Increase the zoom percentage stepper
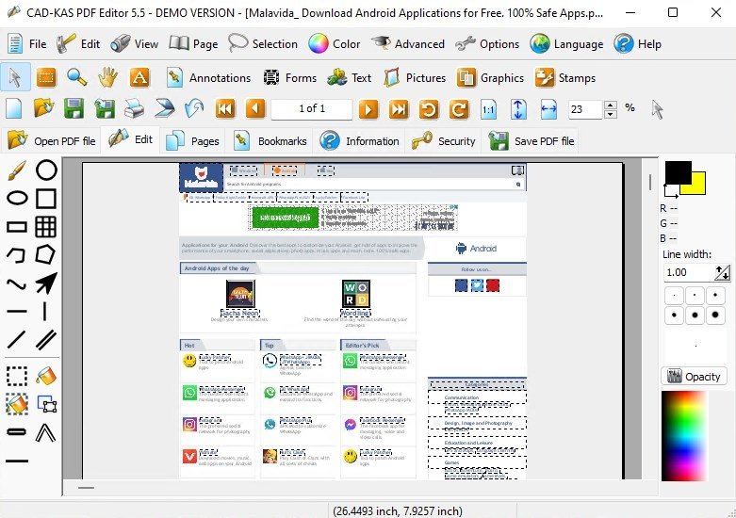736x518 pixels. [x=611, y=105]
